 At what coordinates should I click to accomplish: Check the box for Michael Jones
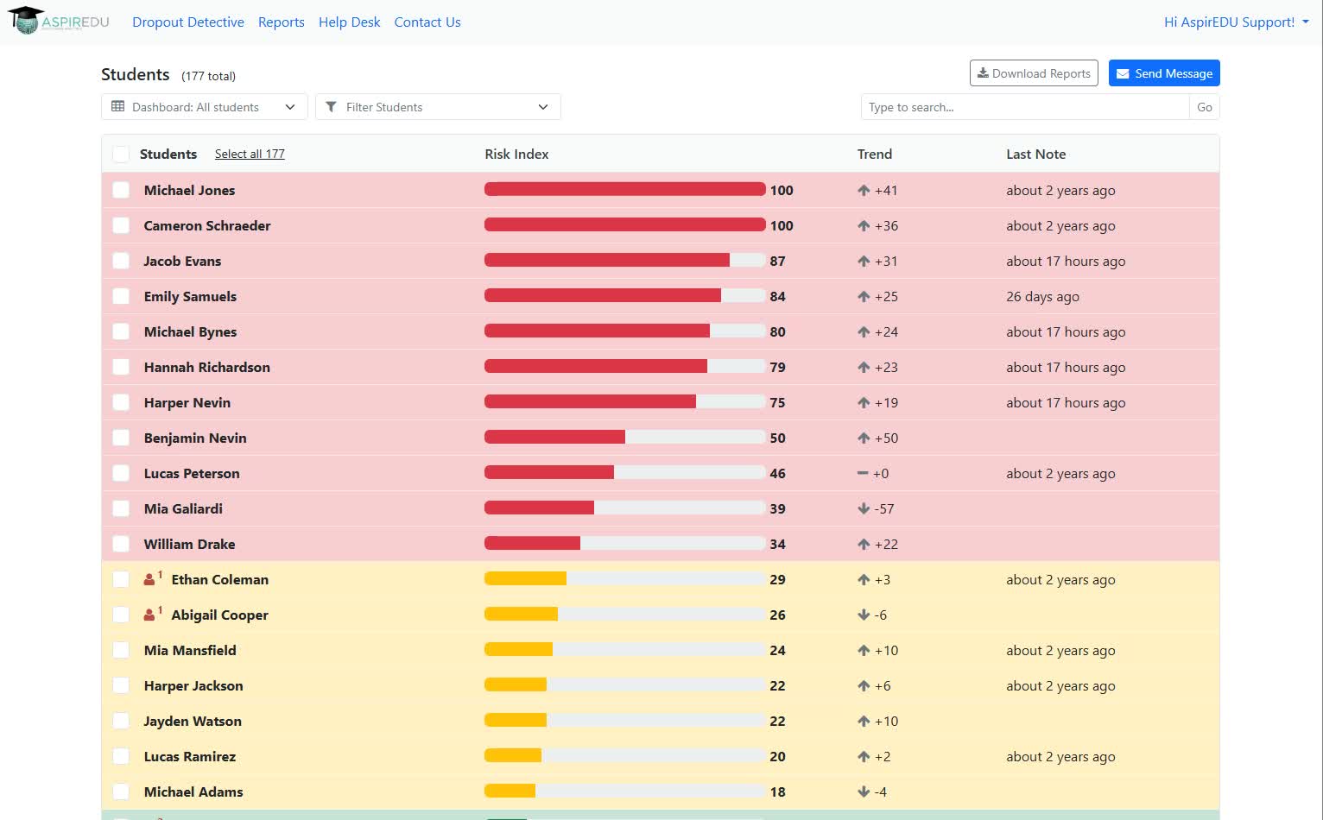tap(121, 190)
